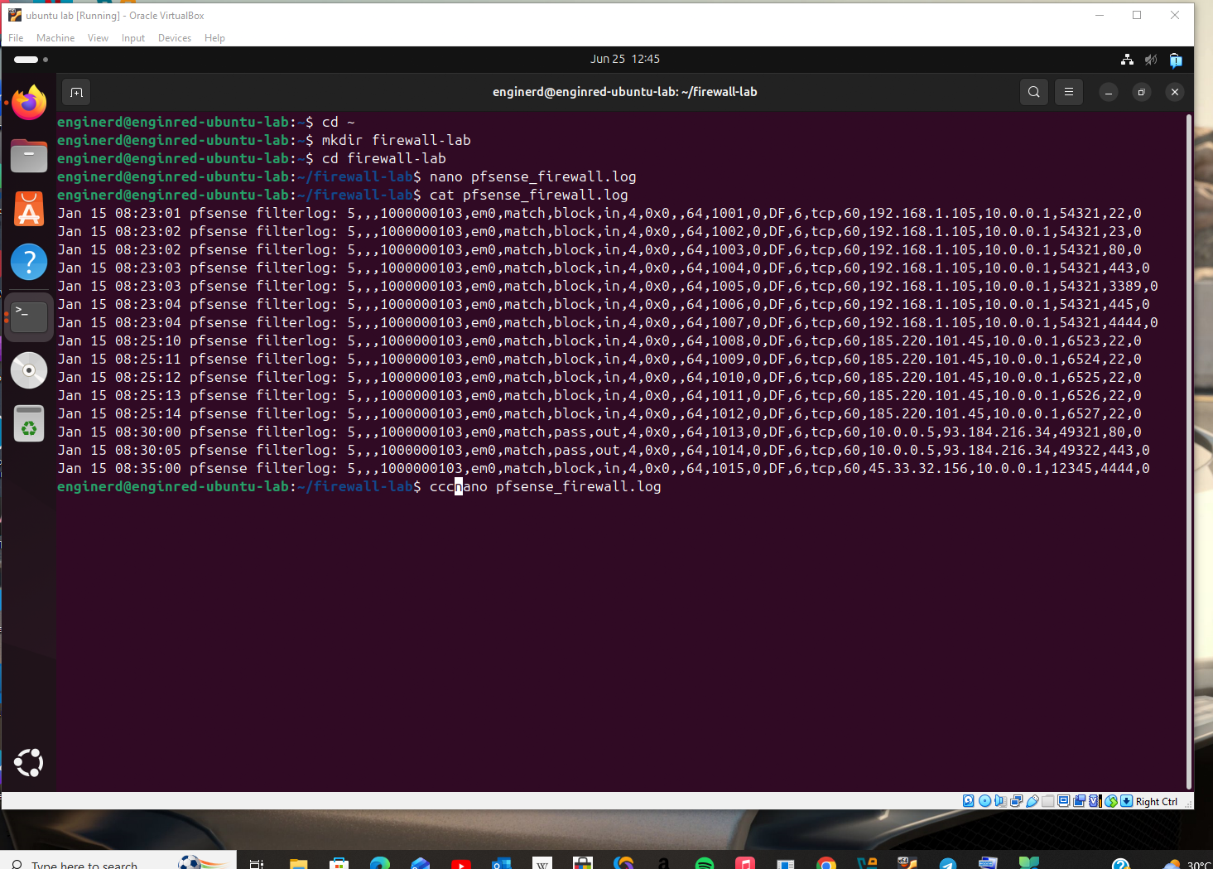Click the GNOME network status icon

1127,60
